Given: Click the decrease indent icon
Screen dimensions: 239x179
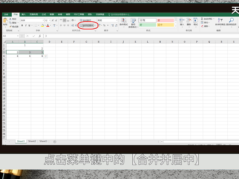Looking at the screenshot, I should click(x=73, y=25).
